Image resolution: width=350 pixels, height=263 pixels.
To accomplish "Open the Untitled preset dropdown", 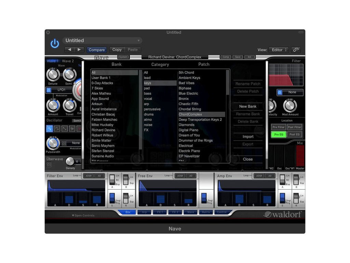I will 102,40.
